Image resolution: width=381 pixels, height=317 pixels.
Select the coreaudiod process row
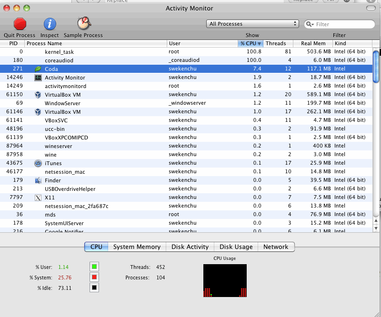[x=186, y=60]
